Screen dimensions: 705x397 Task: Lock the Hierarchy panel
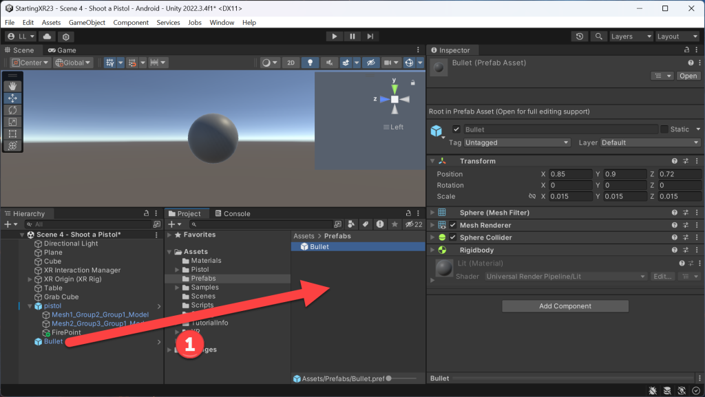146,213
